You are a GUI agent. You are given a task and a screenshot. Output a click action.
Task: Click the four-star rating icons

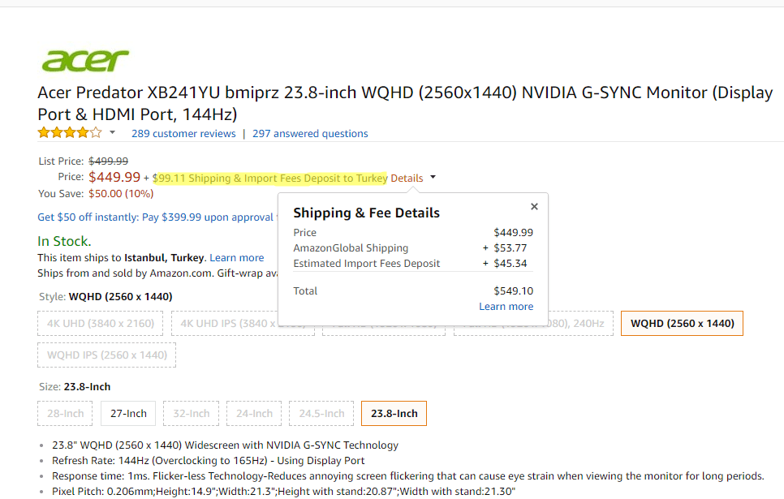(x=70, y=132)
